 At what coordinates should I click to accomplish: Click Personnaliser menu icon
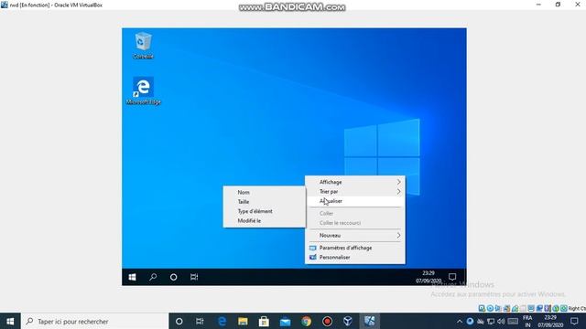[313, 258]
